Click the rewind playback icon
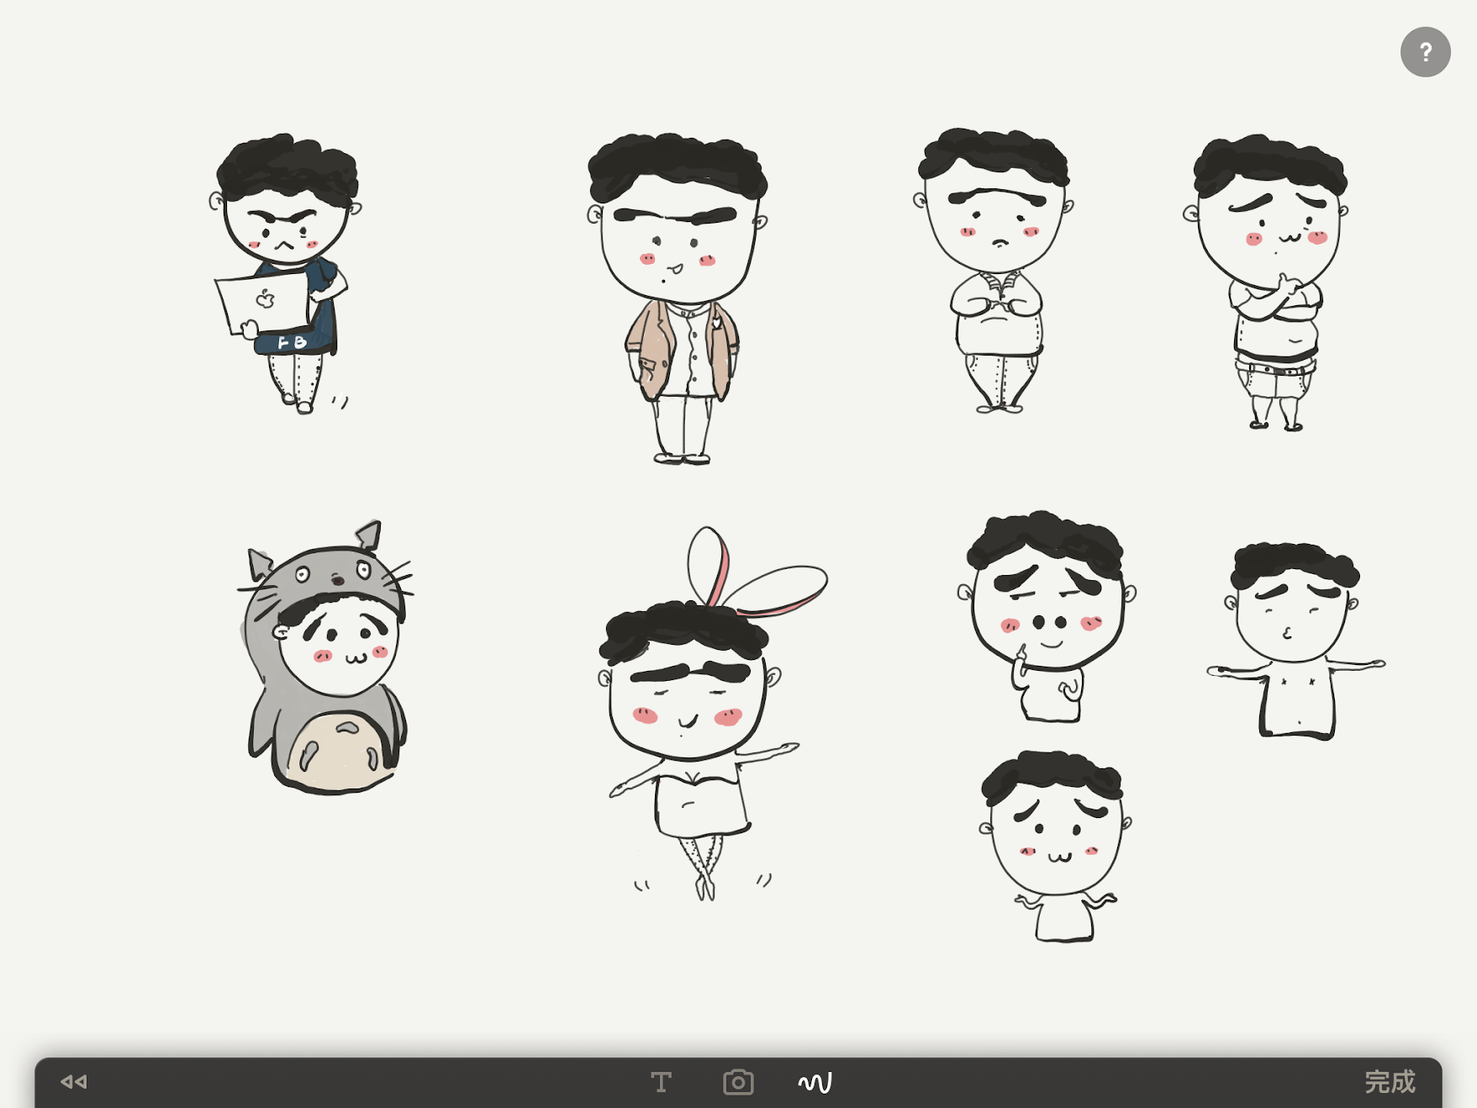The width and height of the screenshot is (1477, 1108). coord(72,1083)
